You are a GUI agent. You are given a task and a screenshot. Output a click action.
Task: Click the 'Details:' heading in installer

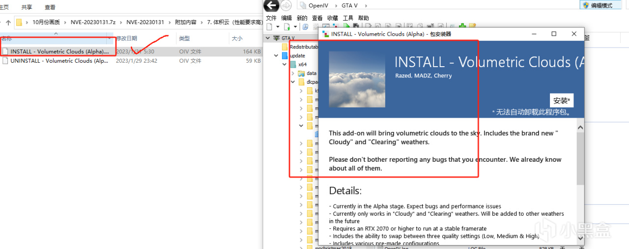pos(345,191)
